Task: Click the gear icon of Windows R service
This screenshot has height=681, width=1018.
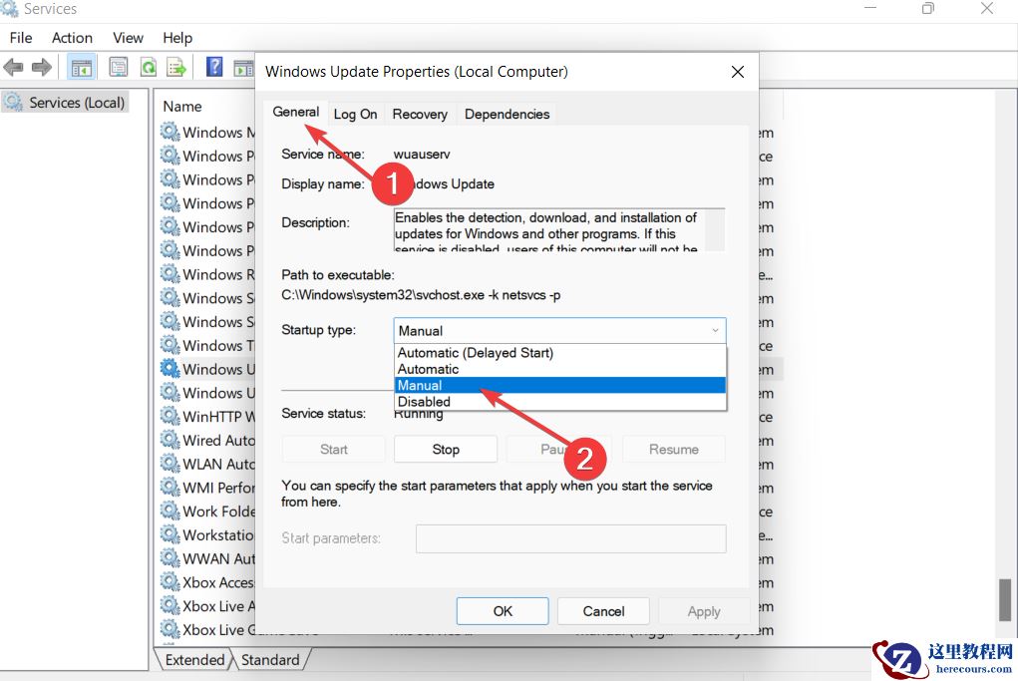Action: (x=170, y=274)
